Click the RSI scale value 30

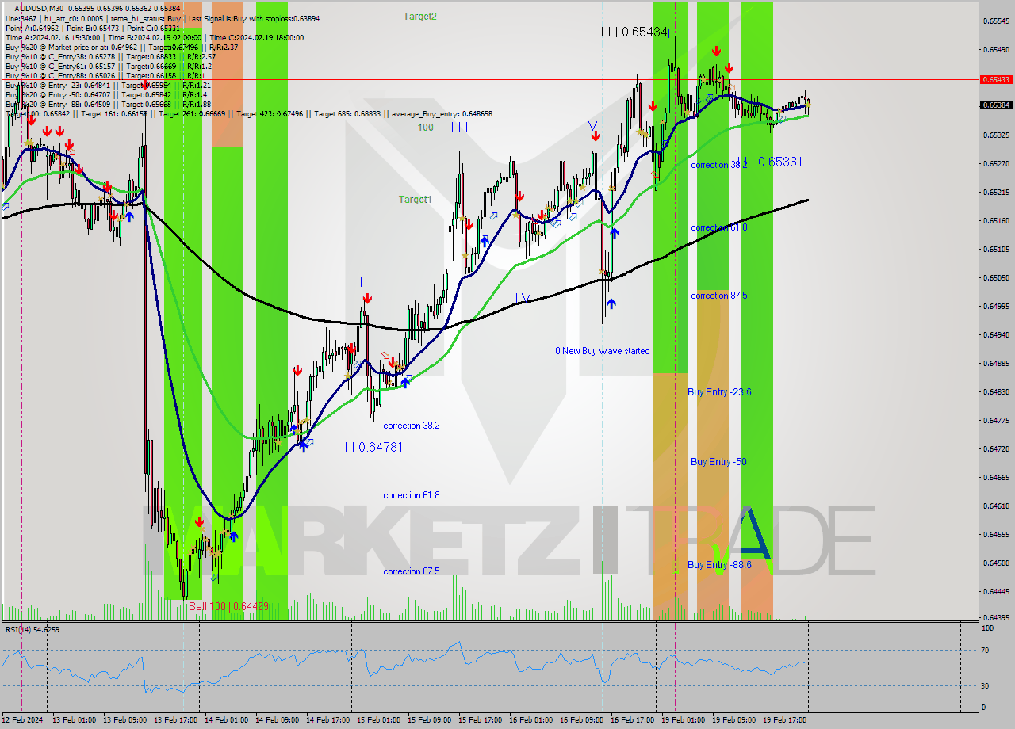point(986,685)
